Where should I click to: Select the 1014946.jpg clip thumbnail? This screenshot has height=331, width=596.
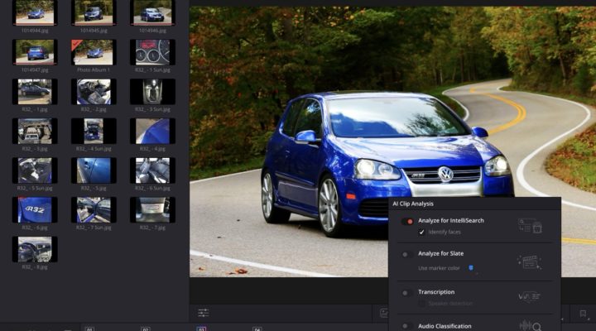pos(152,13)
